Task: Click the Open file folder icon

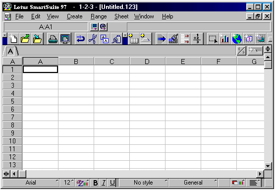Action: (25, 39)
